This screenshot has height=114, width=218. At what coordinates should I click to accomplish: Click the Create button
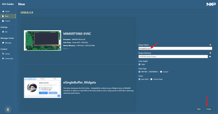click(208, 109)
